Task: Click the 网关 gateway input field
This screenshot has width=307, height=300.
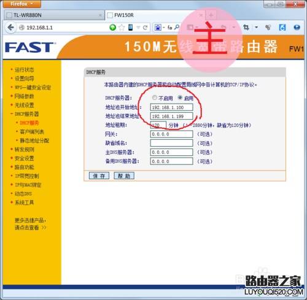Action: (x=171, y=134)
